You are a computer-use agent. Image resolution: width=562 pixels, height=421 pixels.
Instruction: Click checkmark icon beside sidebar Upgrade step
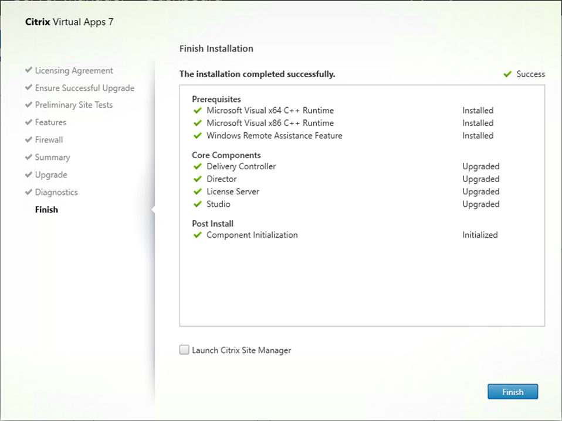pyautogui.click(x=29, y=174)
